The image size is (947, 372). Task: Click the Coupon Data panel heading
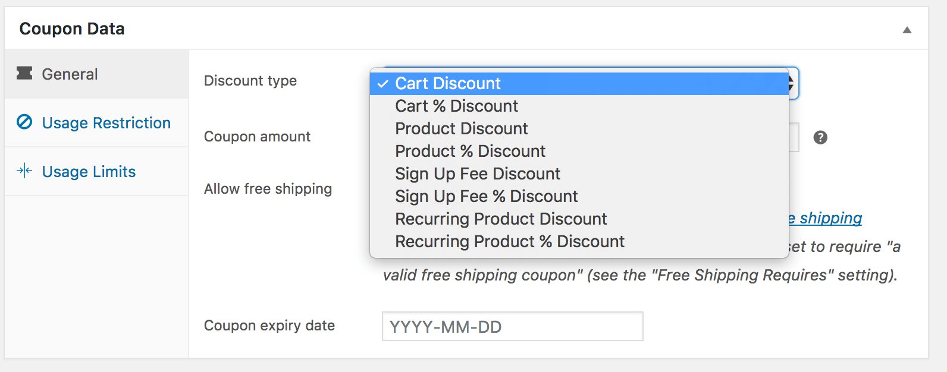pos(72,29)
